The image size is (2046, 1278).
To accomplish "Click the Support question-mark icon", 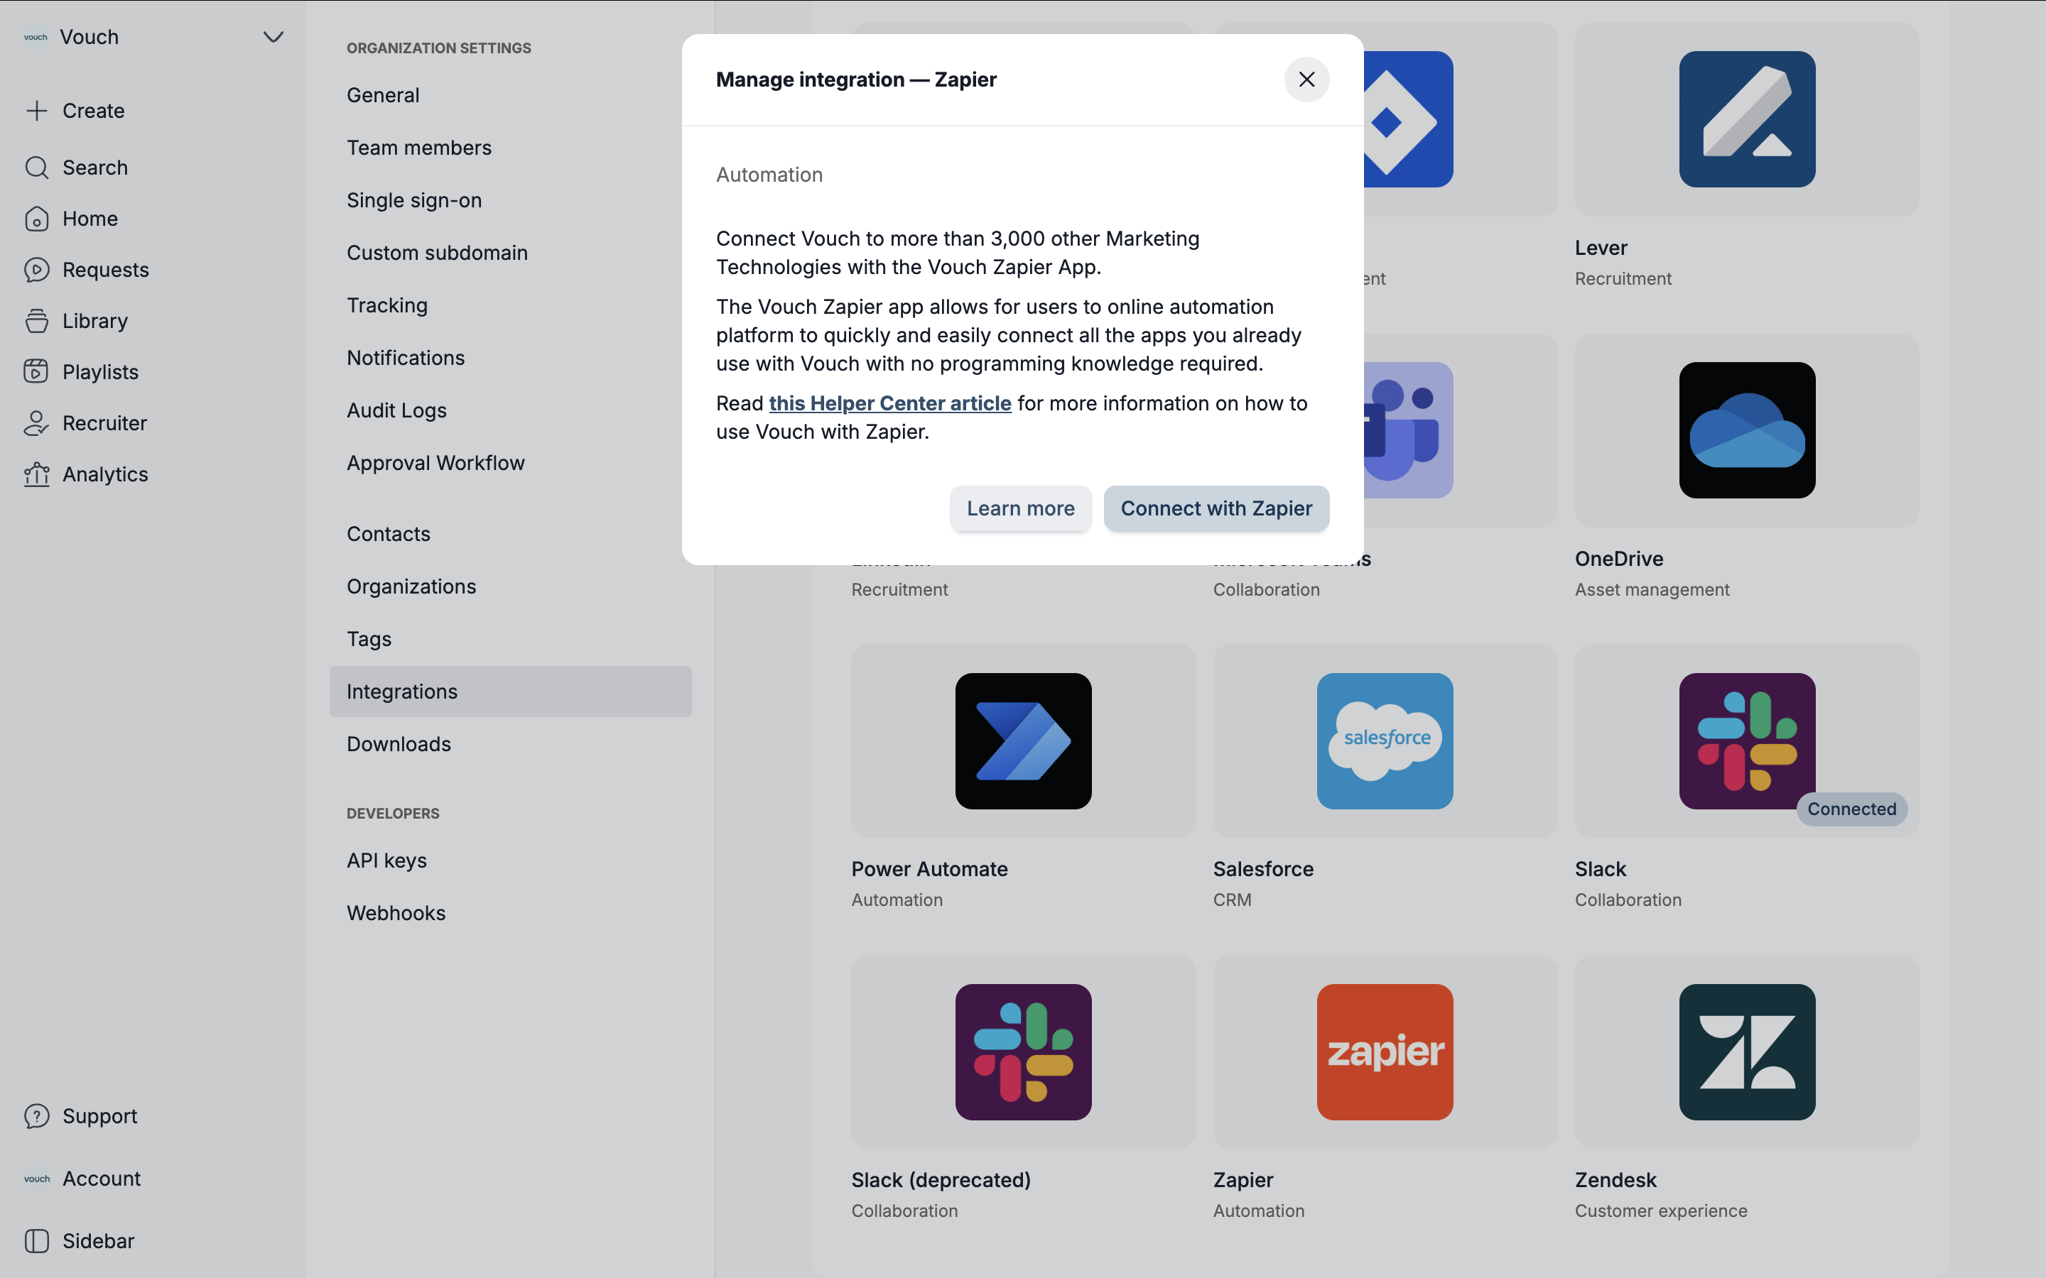I will click(x=36, y=1115).
